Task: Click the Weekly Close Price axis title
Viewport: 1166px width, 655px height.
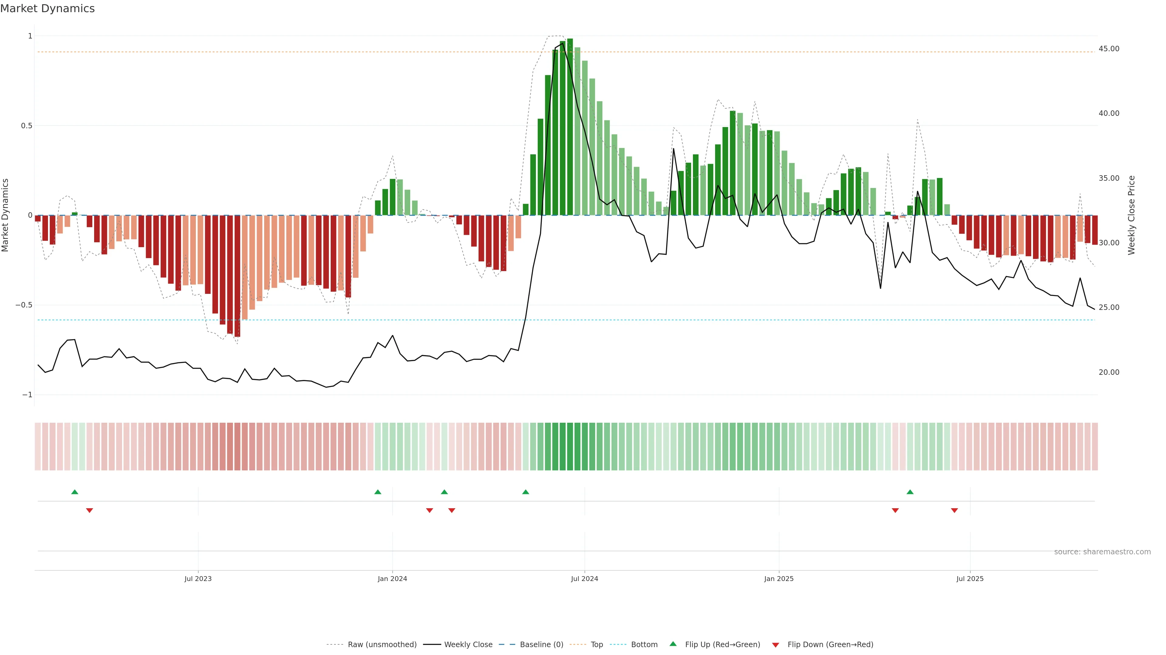Action: (x=1132, y=215)
